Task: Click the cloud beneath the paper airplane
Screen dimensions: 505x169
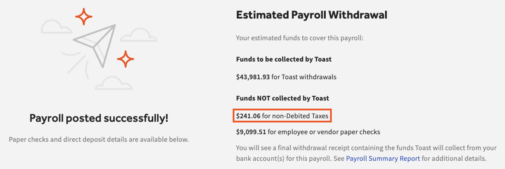Action: coord(114,83)
